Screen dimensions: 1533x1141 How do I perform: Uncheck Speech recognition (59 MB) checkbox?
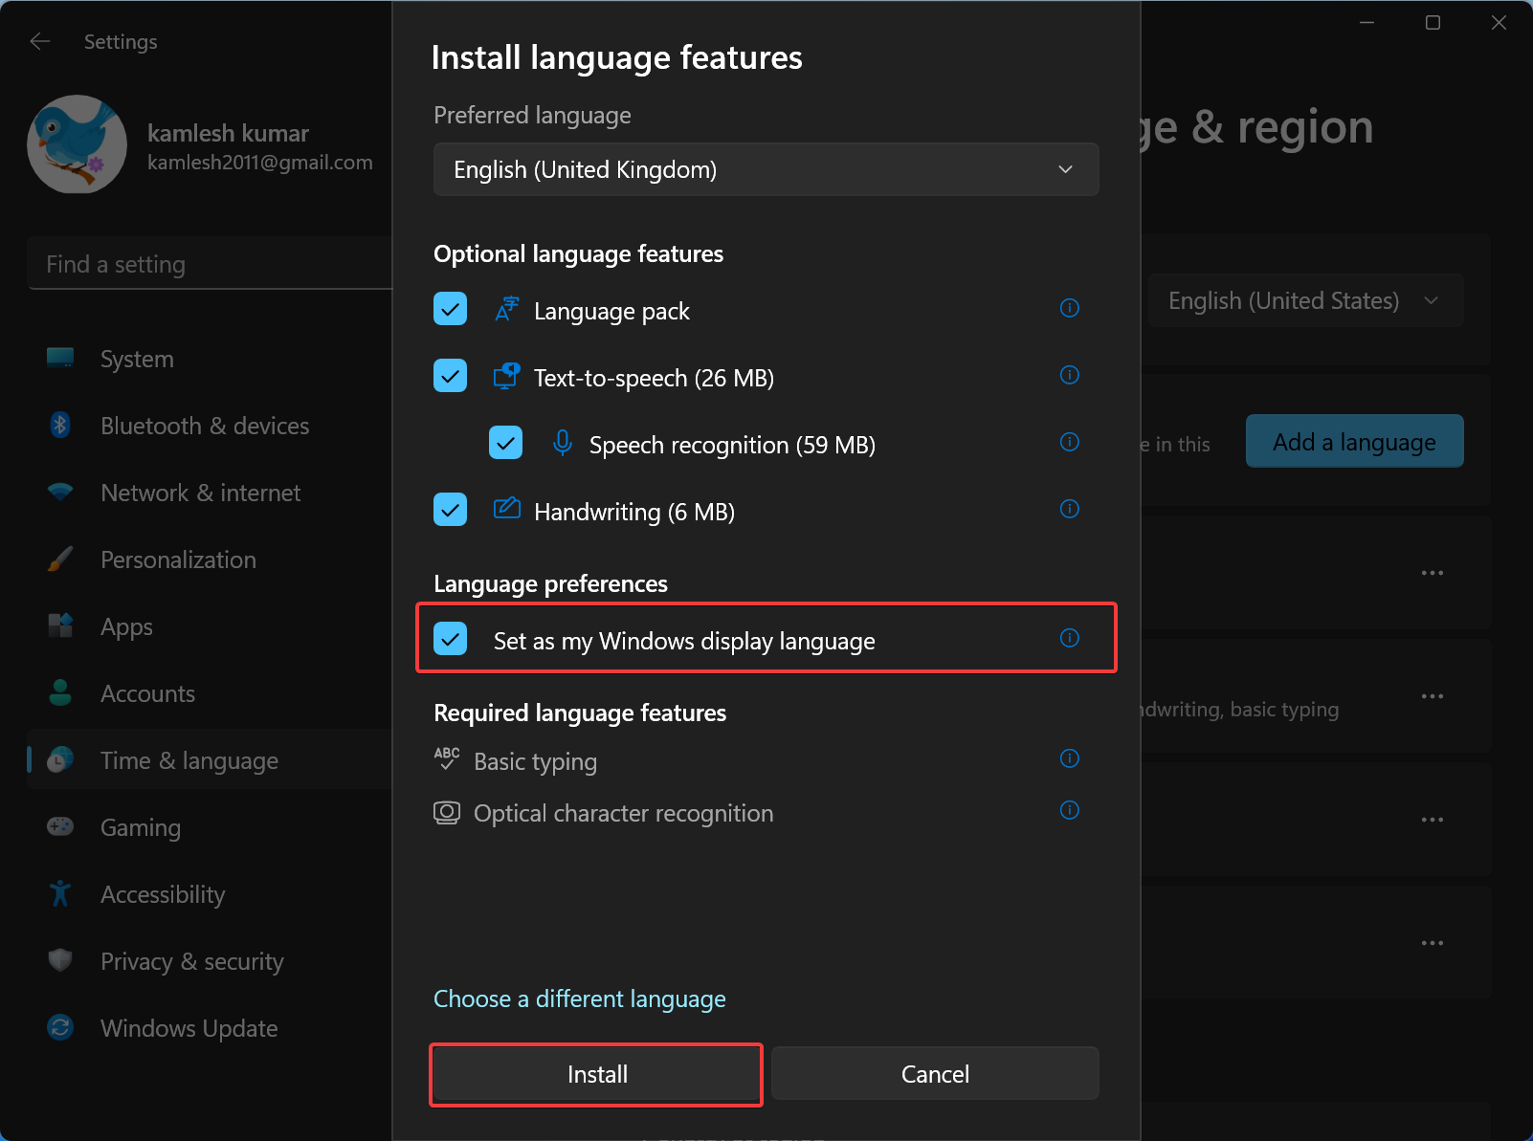click(x=506, y=443)
